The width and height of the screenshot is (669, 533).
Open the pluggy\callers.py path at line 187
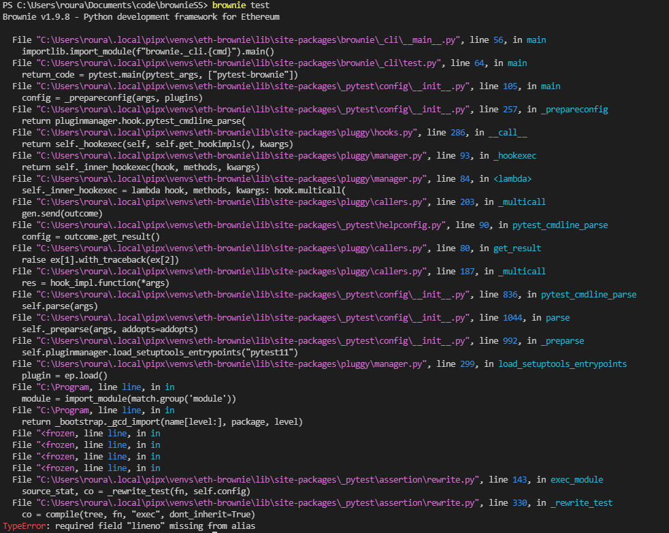click(x=231, y=271)
